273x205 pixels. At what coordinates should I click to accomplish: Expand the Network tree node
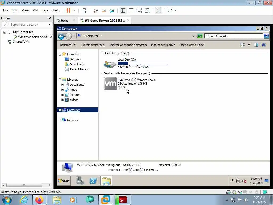(x=60, y=120)
